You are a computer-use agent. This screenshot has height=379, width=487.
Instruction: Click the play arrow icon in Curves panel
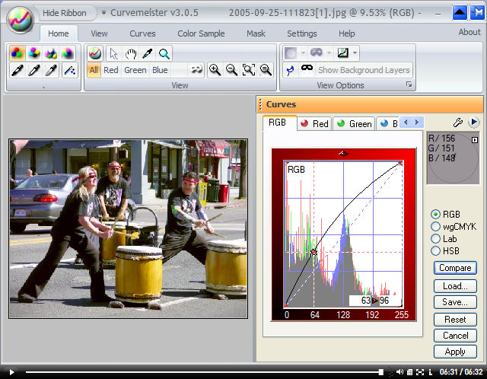click(x=473, y=123)
